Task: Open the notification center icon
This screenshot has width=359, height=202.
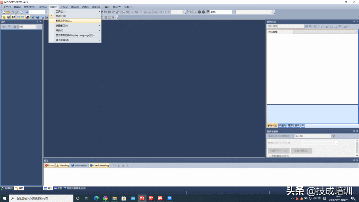Action: pos(353,198)
